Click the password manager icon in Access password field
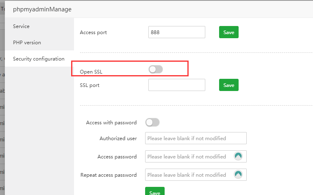 238,156
